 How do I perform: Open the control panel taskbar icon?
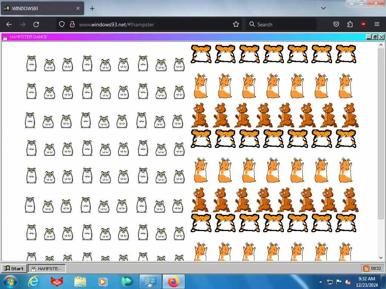click(150, 281)
